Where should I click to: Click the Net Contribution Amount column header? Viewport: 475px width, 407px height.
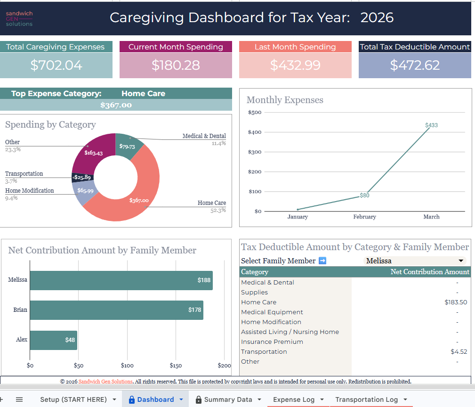[x=430, y=272]
